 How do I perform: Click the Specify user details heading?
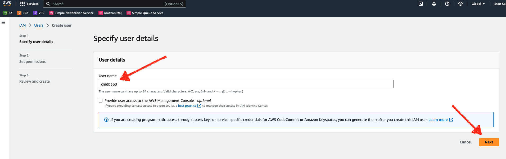126,39
